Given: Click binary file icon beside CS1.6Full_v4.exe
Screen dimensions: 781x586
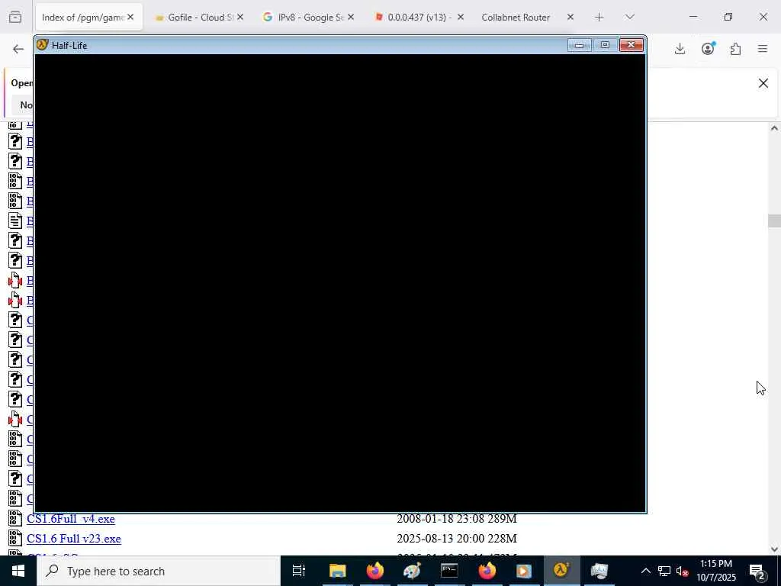Looking at the screenshot, I should [x=15, y=518].
